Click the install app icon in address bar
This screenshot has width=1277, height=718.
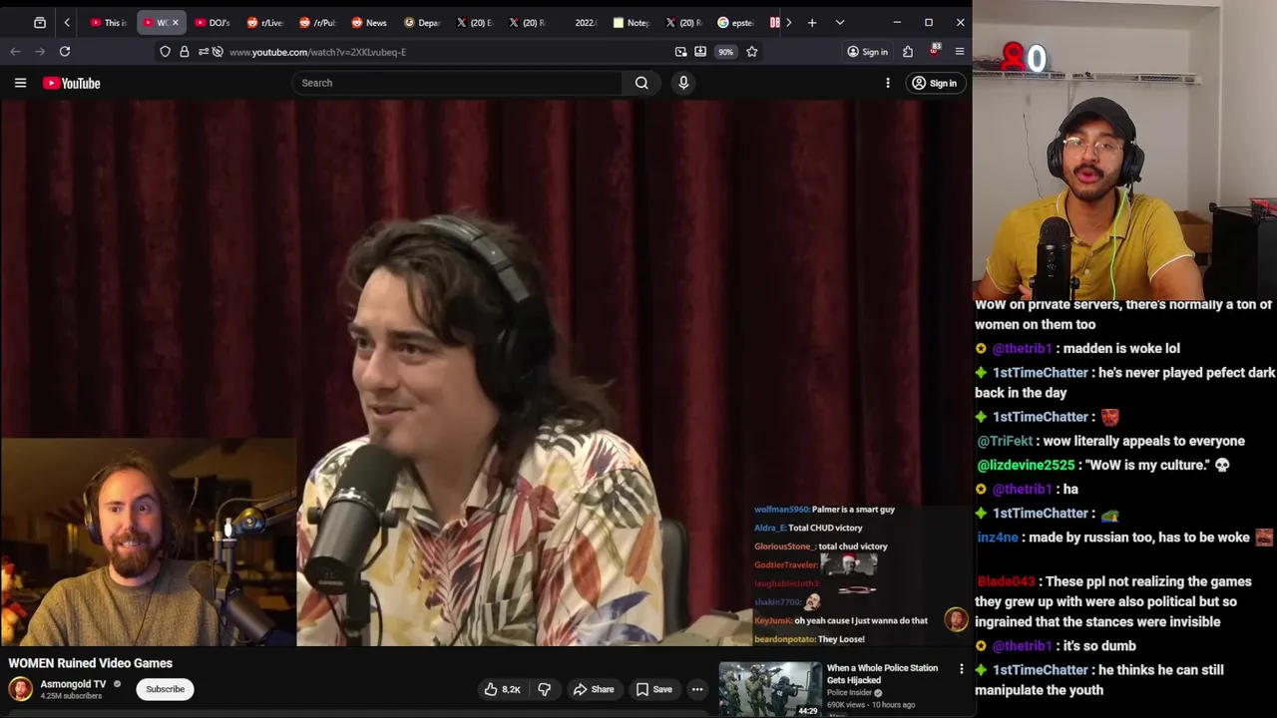[x=700, y=52]
